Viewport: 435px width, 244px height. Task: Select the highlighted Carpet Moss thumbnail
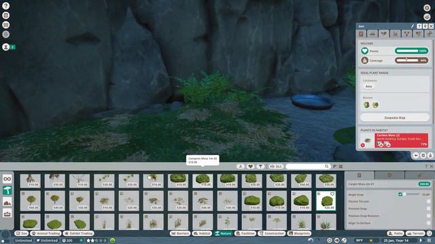[326, 201]
